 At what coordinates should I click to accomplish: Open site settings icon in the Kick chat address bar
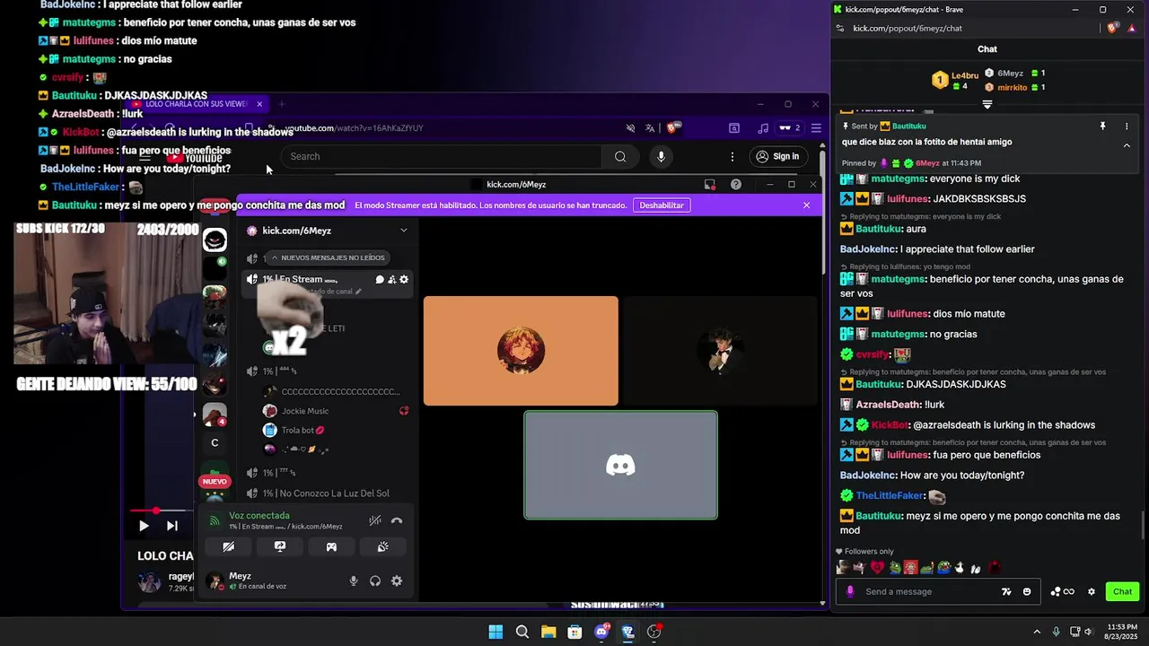pos(839,28)
